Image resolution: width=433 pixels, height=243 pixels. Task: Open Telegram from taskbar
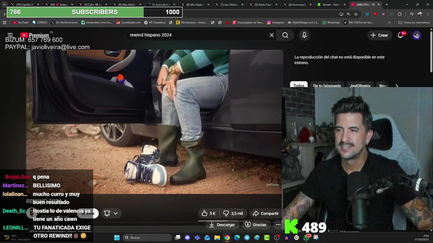(247, 238)
